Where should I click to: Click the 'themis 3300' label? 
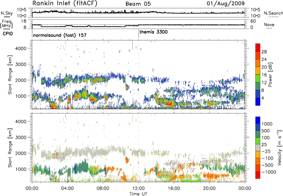coord(154,32)
